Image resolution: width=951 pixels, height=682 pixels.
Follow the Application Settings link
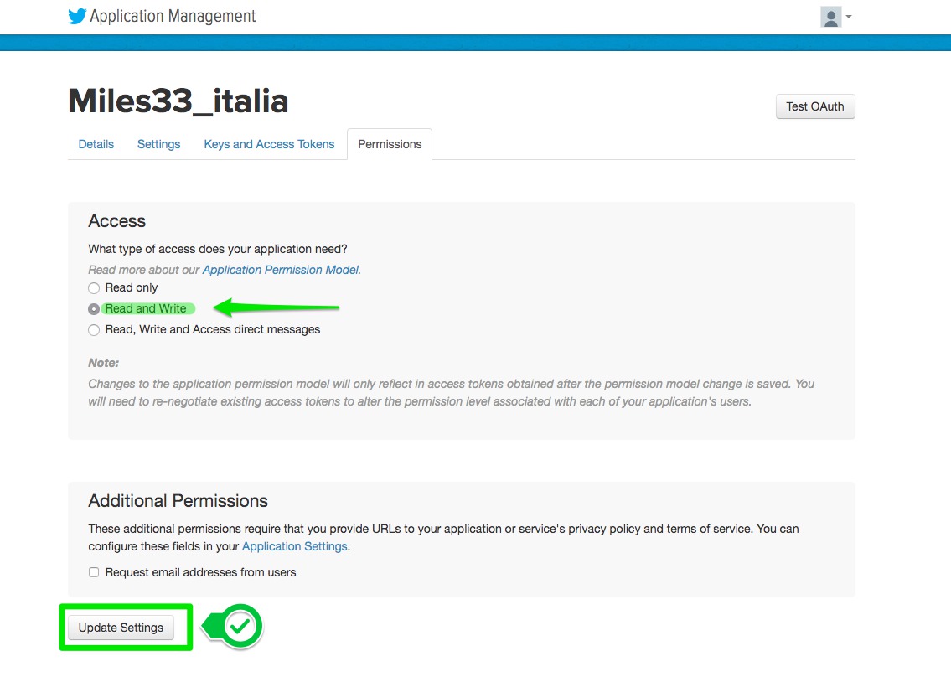pos(294,546)
